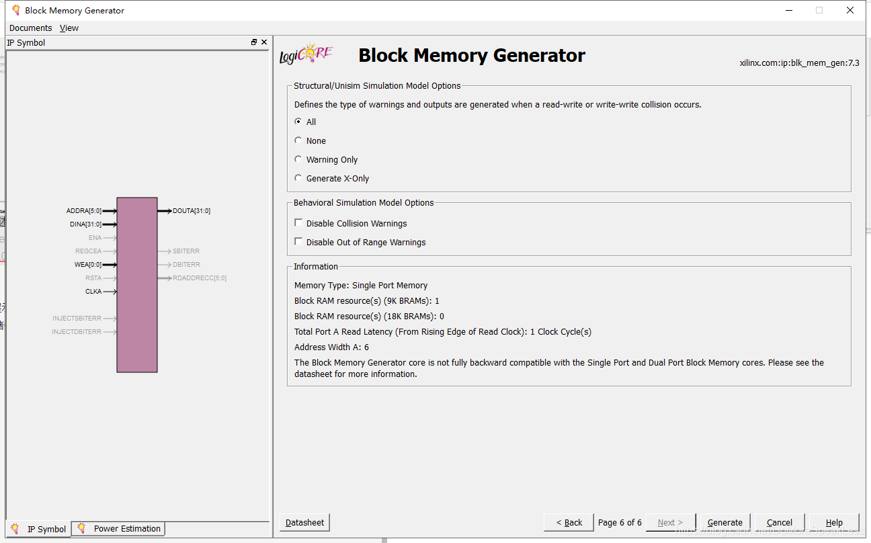Click the 18K BRAMs resource line
Screen dimensions: 871x543
pos(369,316)
